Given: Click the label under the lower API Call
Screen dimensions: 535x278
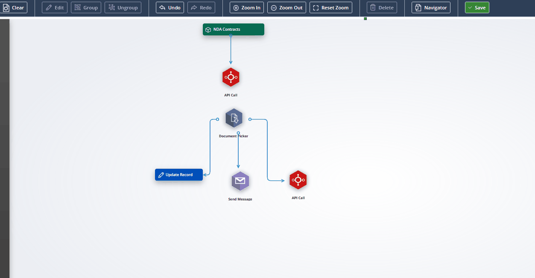Looking at the screenshot, I should (298, 198).
